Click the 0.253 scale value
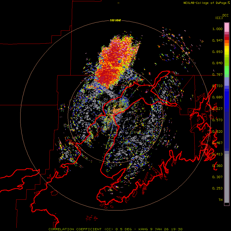The image size is (231, 231). pos(217,188)
